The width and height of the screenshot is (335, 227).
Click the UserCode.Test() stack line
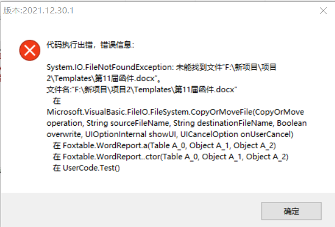tap(86, 168)
